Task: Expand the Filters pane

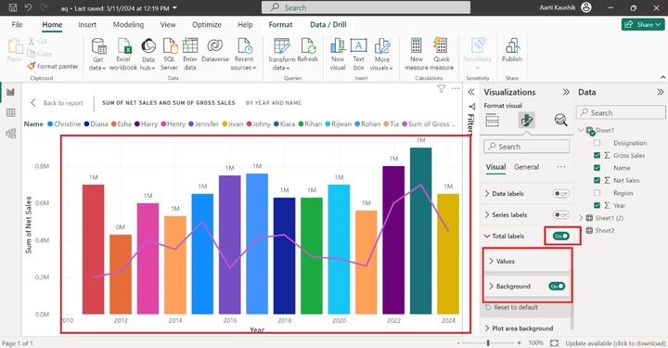Action: pyautogui.click(x=471, y=92)
